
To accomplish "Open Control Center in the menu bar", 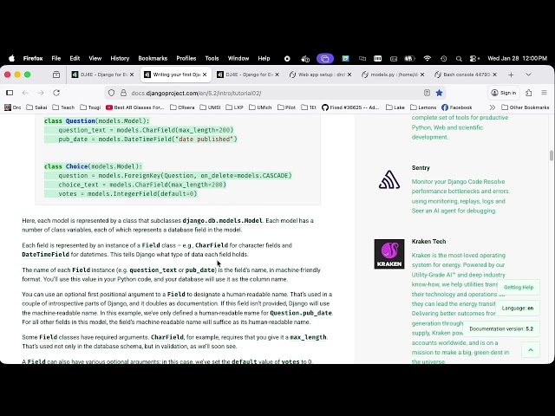I will (x=474, y=59).
